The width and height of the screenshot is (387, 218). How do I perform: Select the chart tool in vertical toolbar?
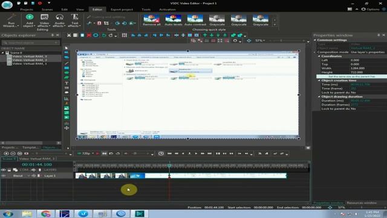tap(67, 99)
